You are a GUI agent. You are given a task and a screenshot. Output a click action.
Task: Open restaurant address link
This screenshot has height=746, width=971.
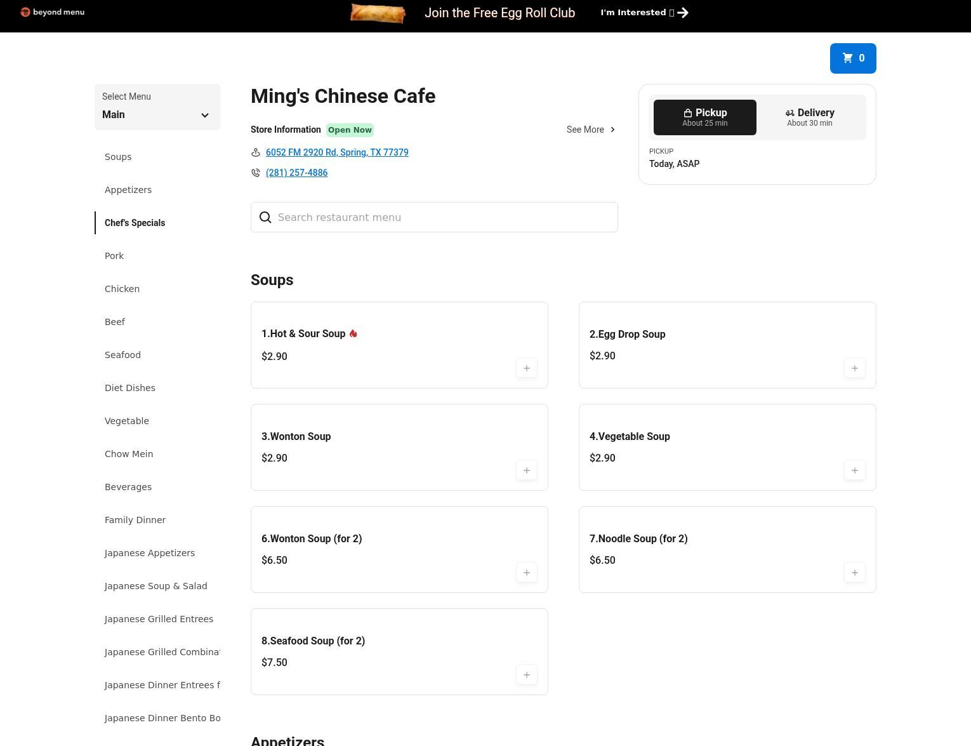pos(337,152)
